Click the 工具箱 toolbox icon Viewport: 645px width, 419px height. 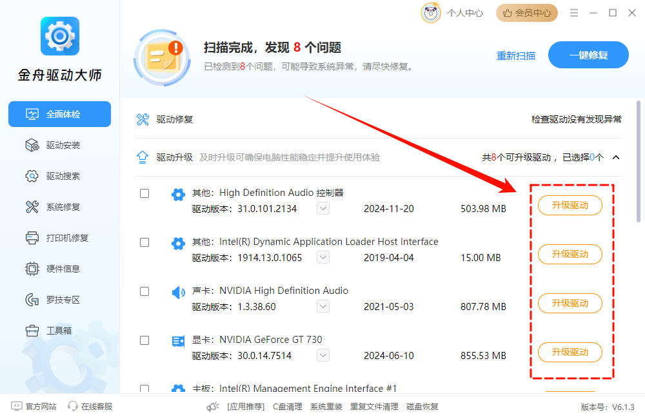click(x=32, y=331)
